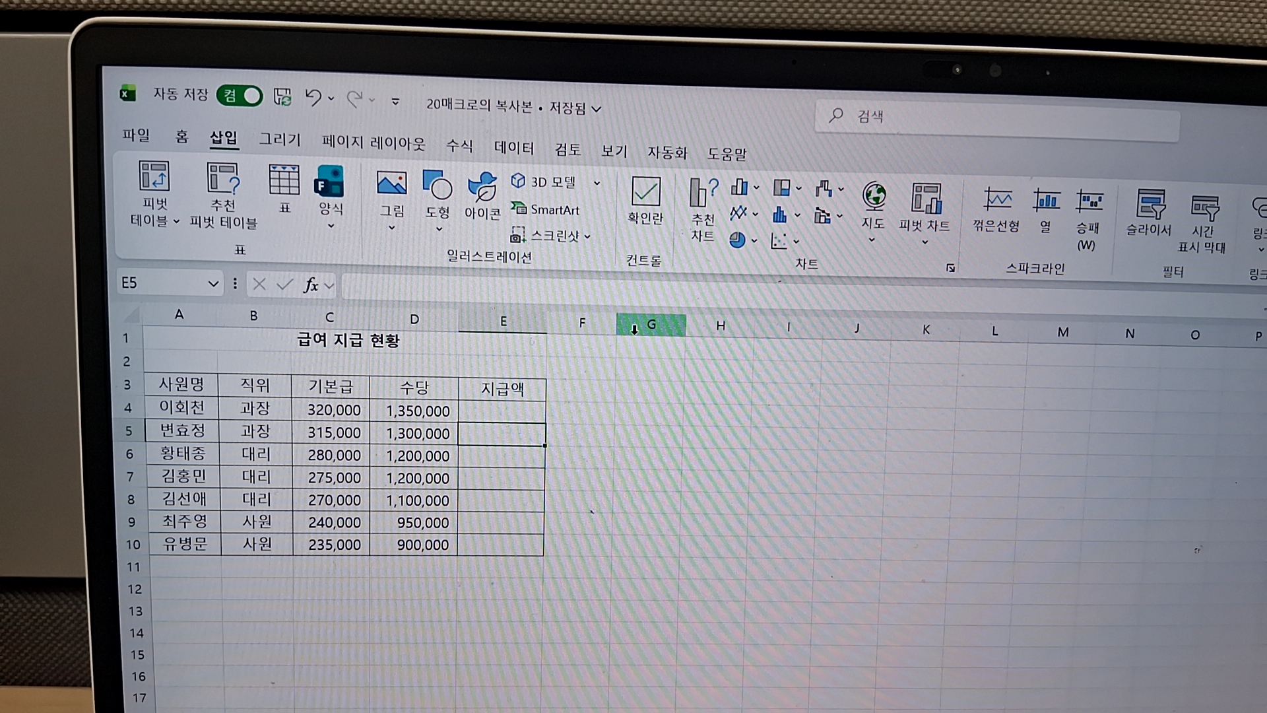Click the Maps (지도) chart icon
This screenshot has height=713, width=1267.
(874, 197)
